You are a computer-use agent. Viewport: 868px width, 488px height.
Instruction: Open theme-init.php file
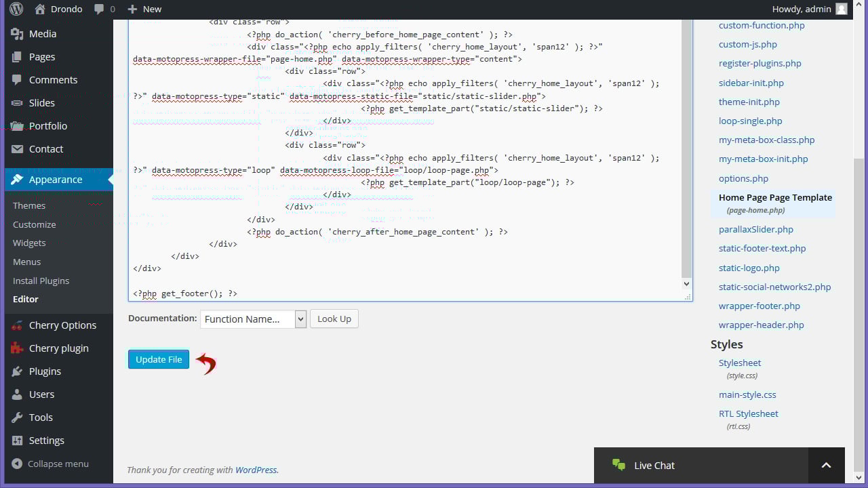click(x=749, y=102)
